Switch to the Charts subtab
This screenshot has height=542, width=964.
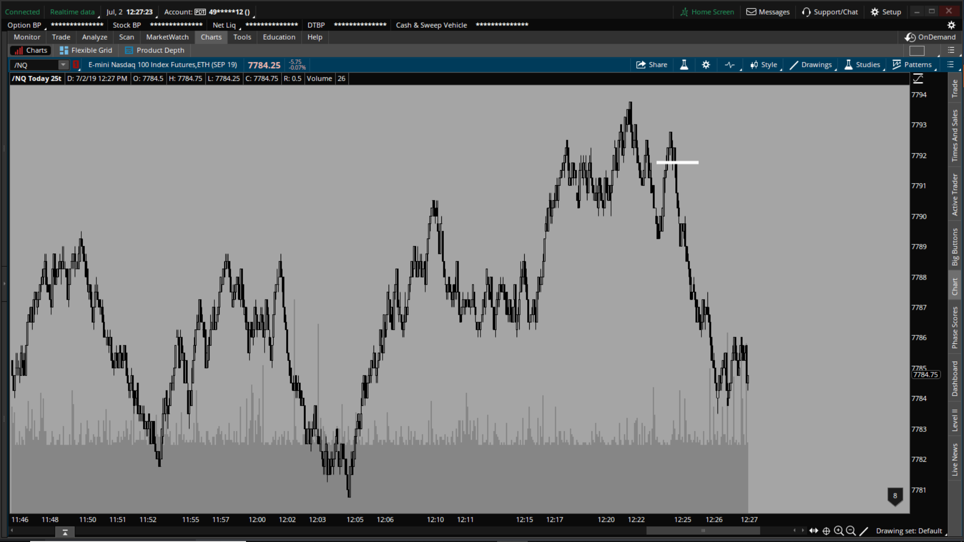[x=31, y=50]
